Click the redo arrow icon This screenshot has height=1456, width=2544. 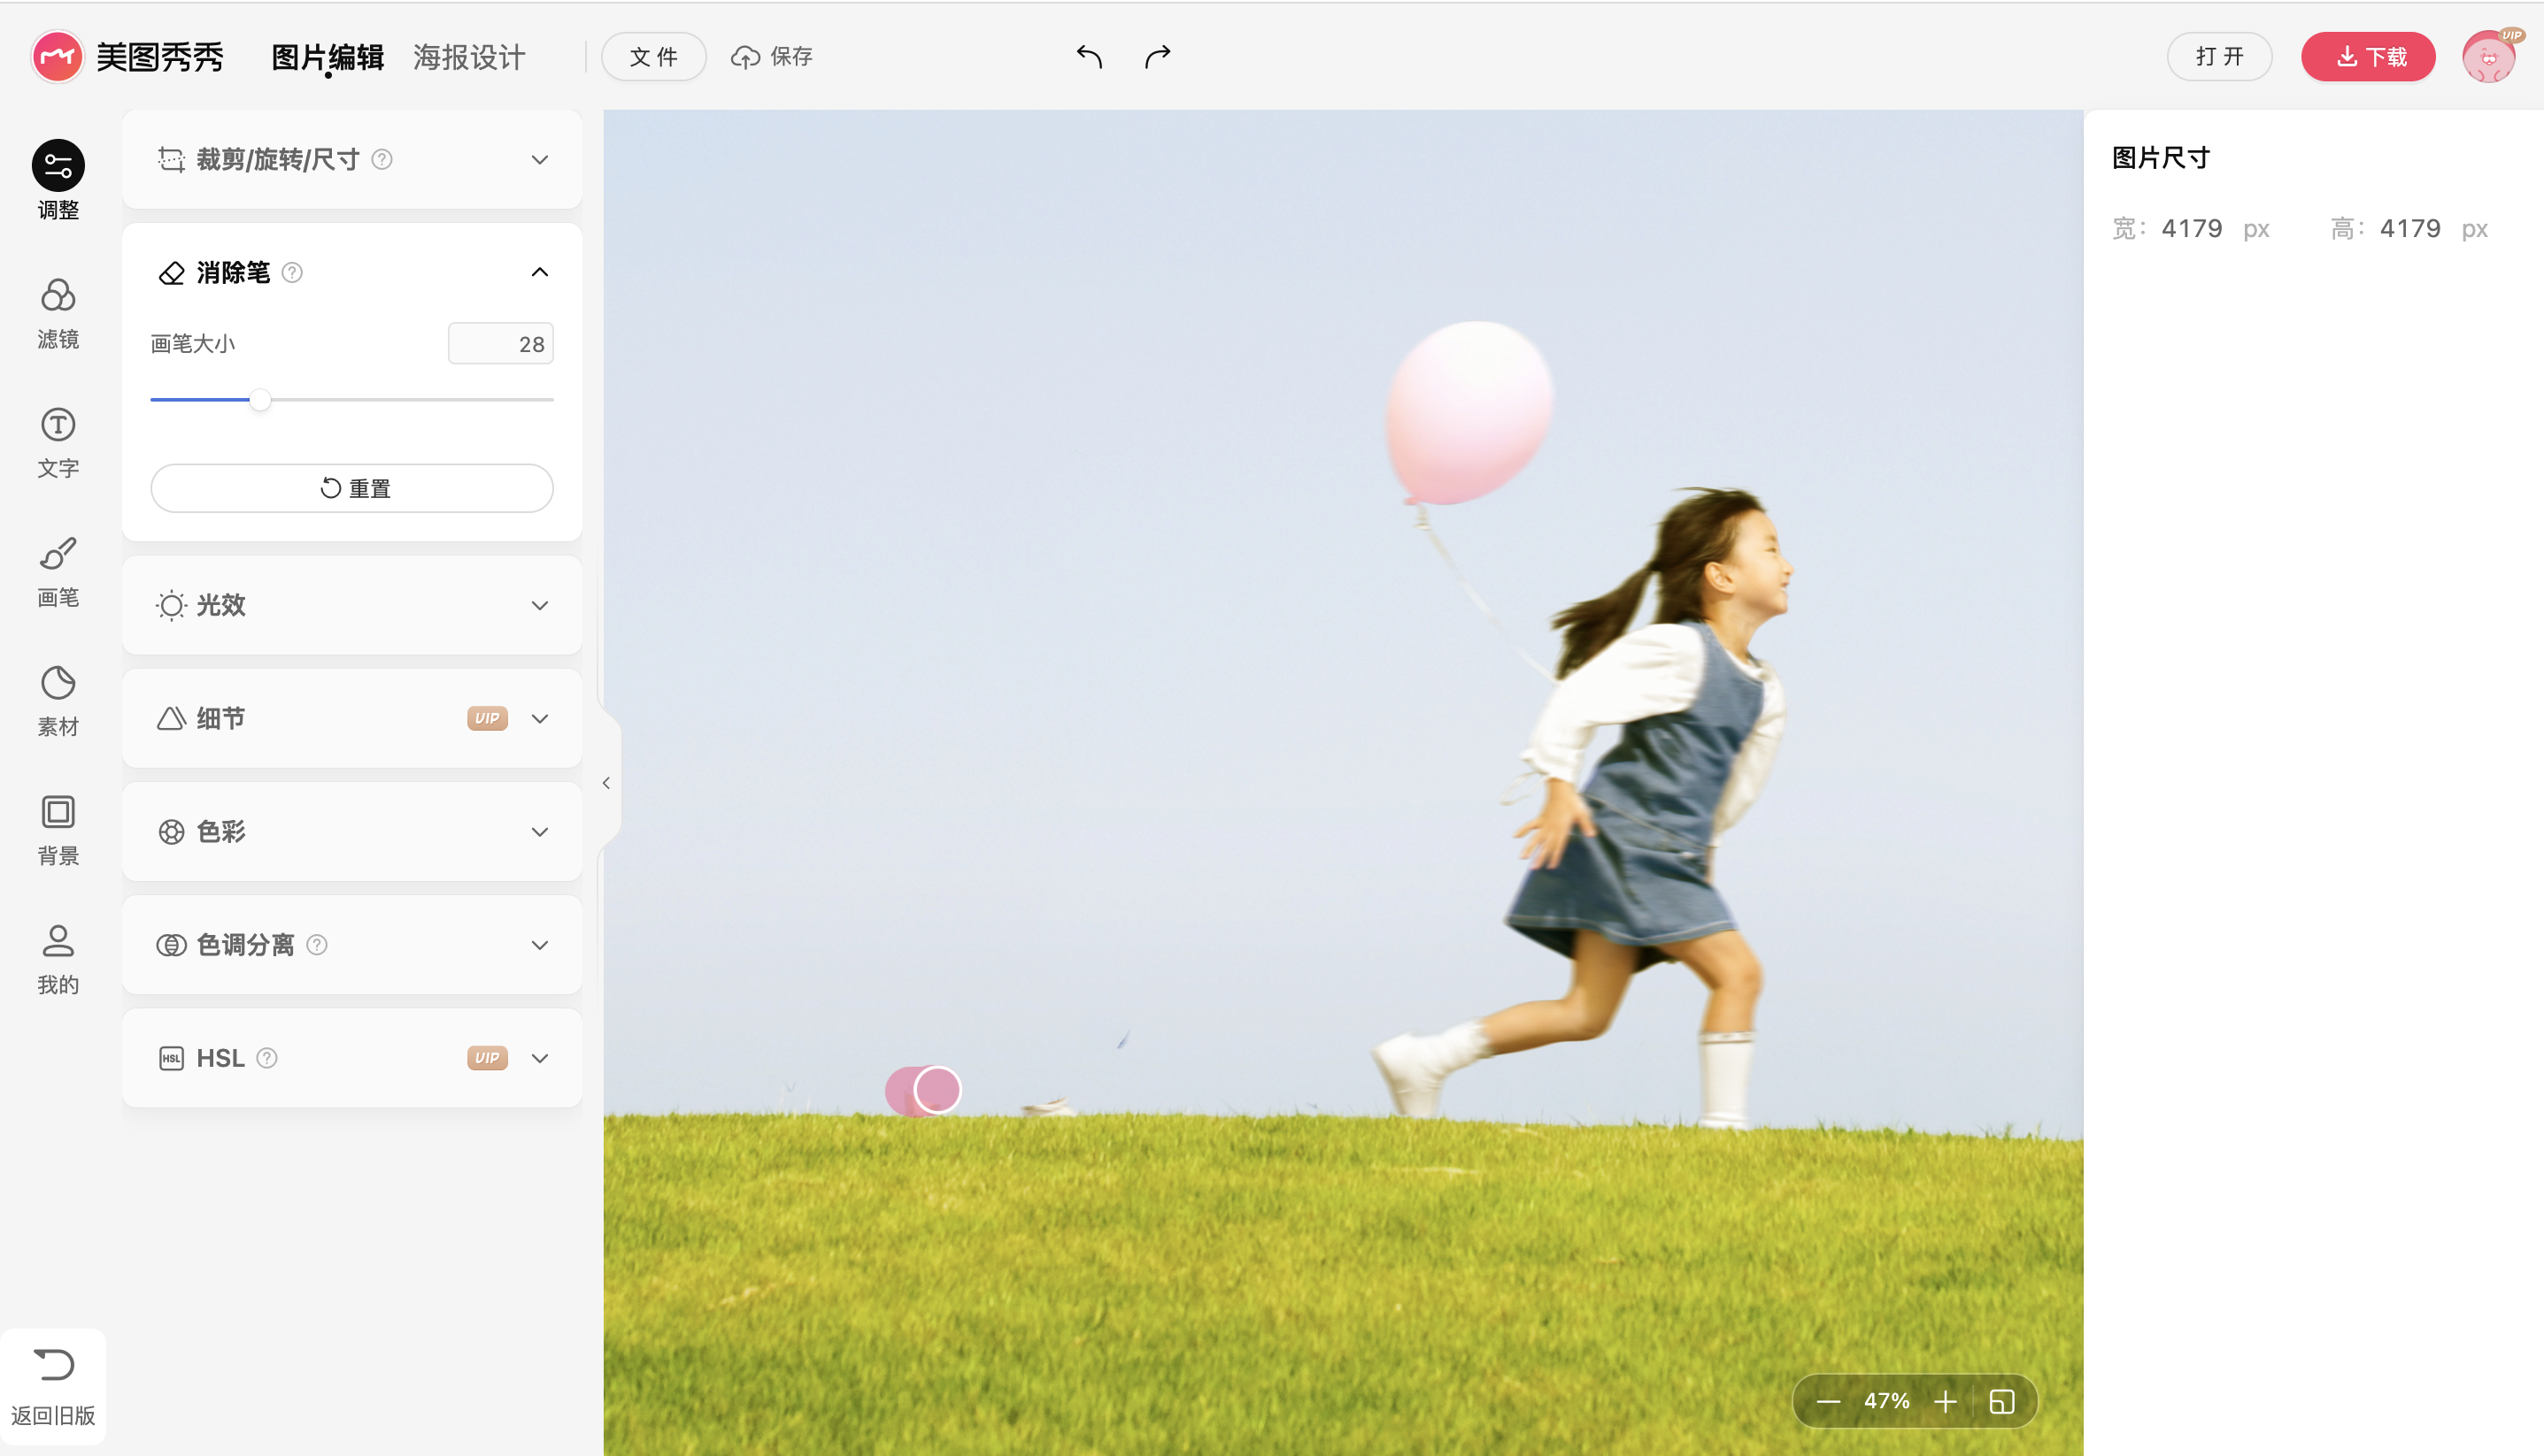(x=1158, y=57)
